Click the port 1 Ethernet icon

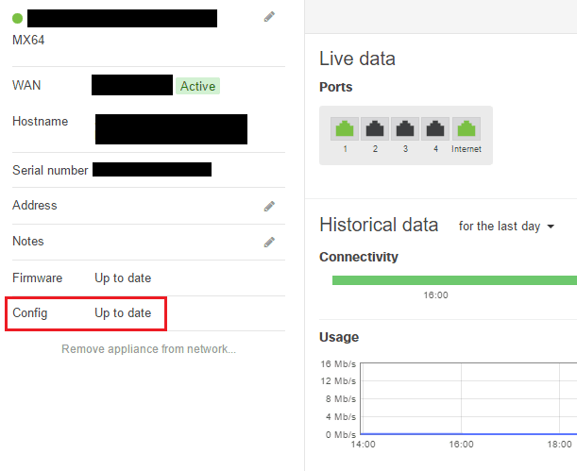point(345,129)
